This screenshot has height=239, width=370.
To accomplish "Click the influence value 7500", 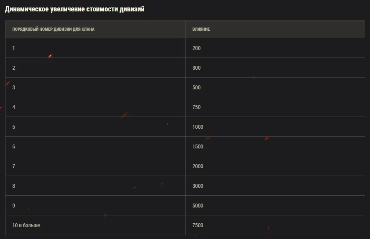I will point(198,225).
